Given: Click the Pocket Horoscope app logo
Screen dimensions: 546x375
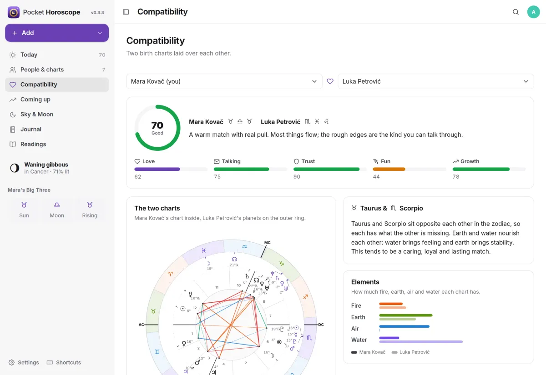Looking at the screenshot, I should click(14, 12).
